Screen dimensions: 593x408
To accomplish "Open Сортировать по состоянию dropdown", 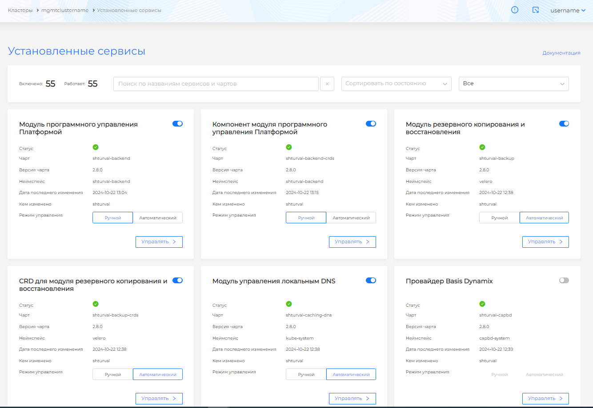I will click(x=397, y=84).
